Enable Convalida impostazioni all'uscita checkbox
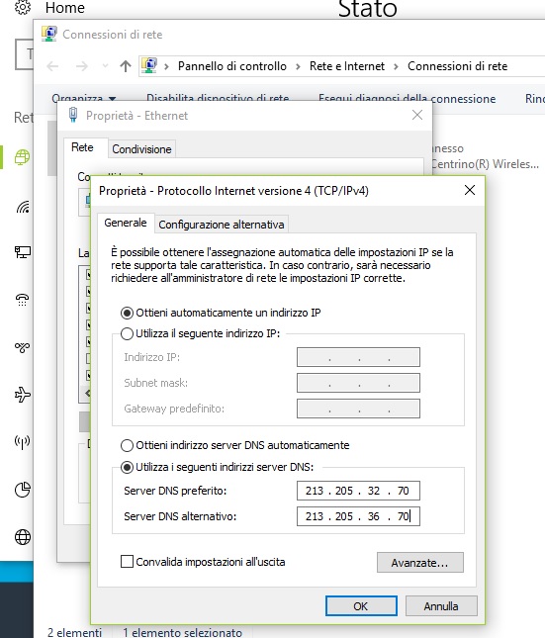This screenshot has height=638, width=545. tap(203, 562)
